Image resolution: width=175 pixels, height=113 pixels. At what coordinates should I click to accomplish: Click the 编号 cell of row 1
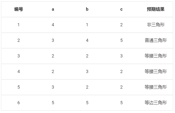(x=19, y=25)
